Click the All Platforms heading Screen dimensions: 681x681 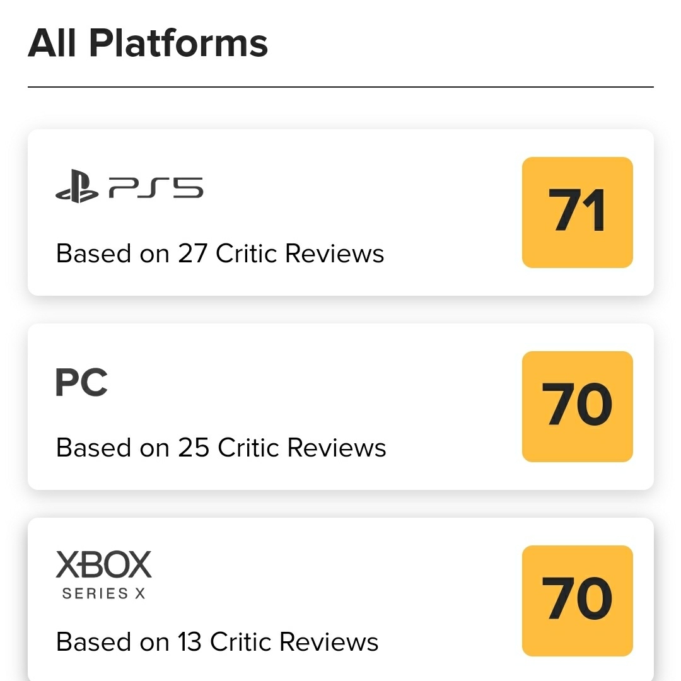coord(148,43)
